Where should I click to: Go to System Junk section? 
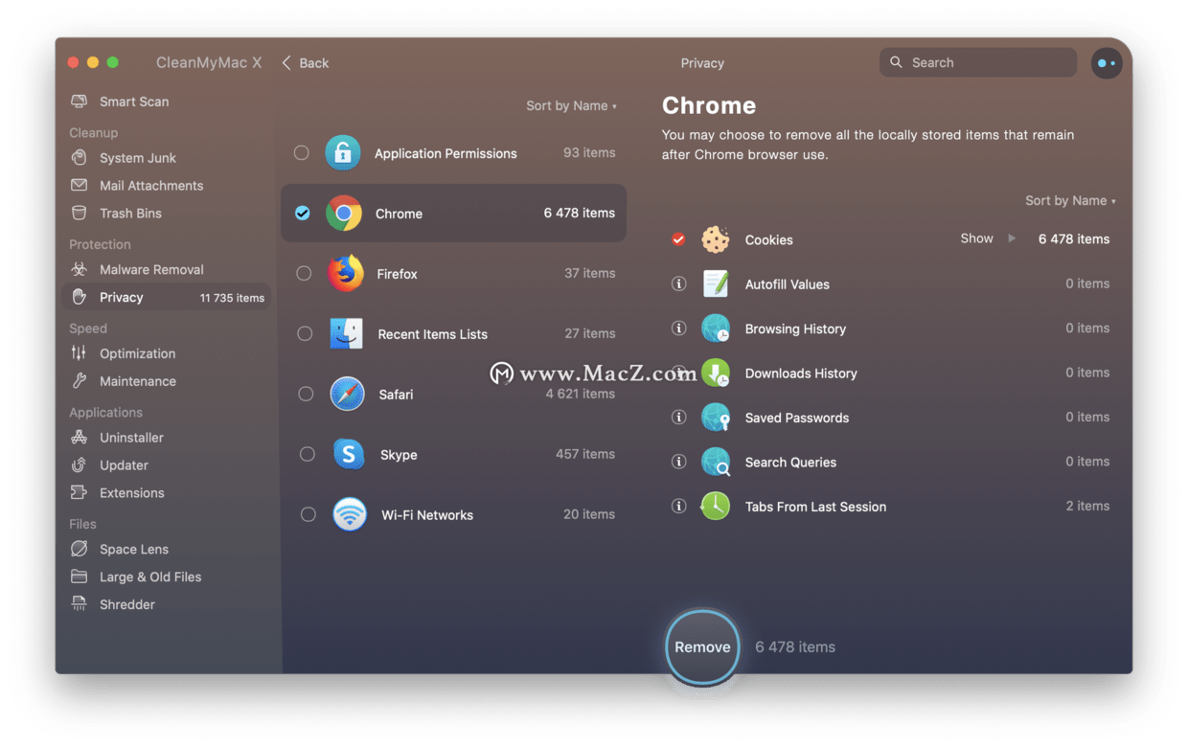pyautogui.click(x=137, y=158)
